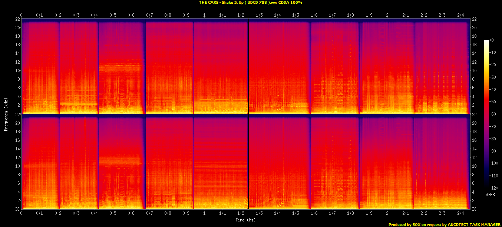Screen dimensions: 502x227
Task: Click the 'DC' label at bottom-left of the frequency axis
Action: coord(17,209)
